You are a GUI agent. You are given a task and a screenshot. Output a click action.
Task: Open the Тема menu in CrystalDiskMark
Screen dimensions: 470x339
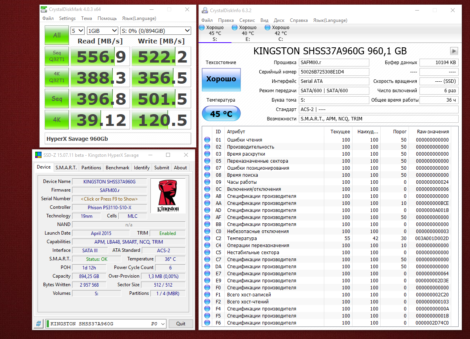(x=87, y=18)
